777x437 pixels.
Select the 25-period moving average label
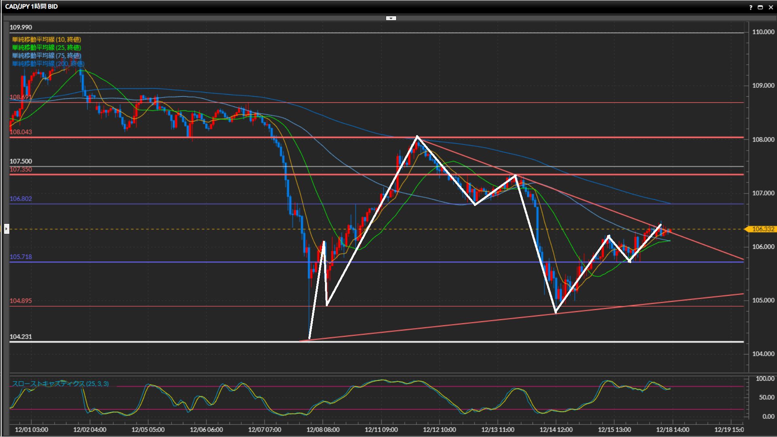47,48
